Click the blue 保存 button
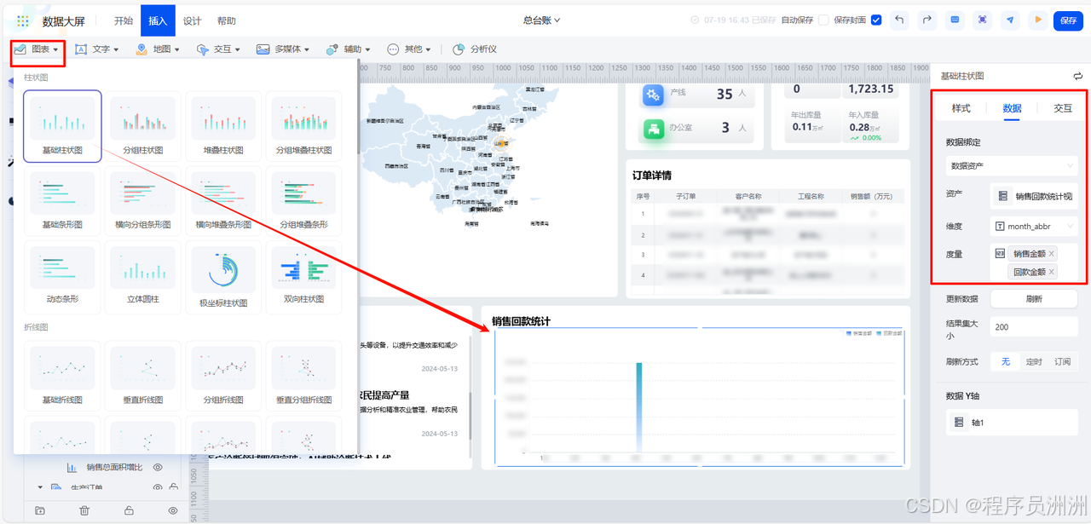Screen dimensions: 1091x524 1068,20
